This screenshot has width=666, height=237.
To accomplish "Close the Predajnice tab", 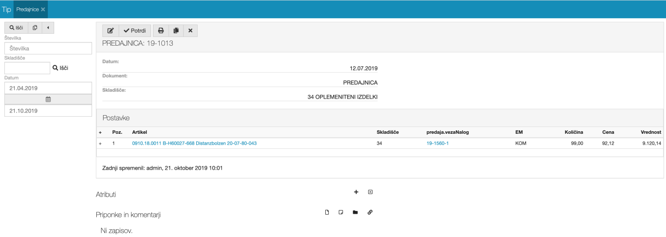I will click(x=43, y=9).
